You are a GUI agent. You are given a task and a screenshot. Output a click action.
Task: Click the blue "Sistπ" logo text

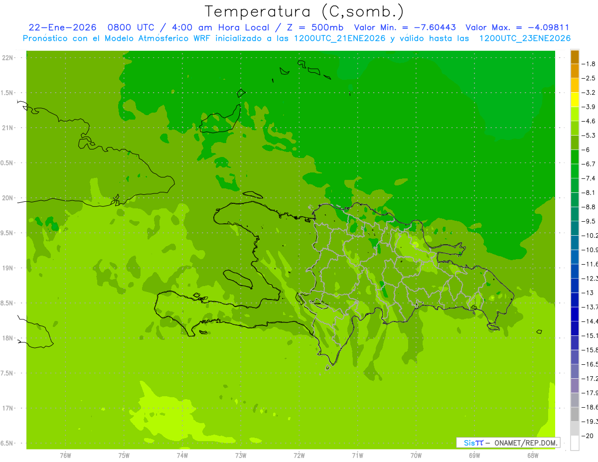(473, 443)
